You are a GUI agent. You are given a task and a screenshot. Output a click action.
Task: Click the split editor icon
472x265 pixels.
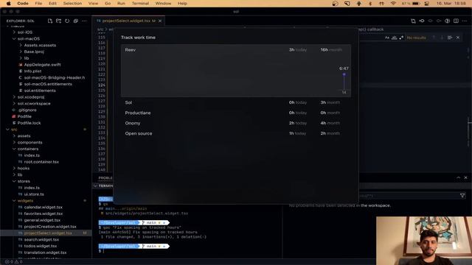click(456, 21)
